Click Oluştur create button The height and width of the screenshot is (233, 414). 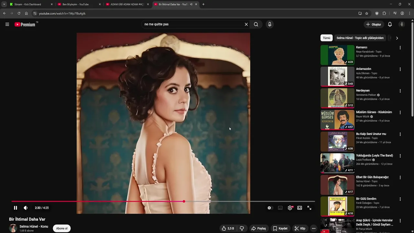click(374, 24)
